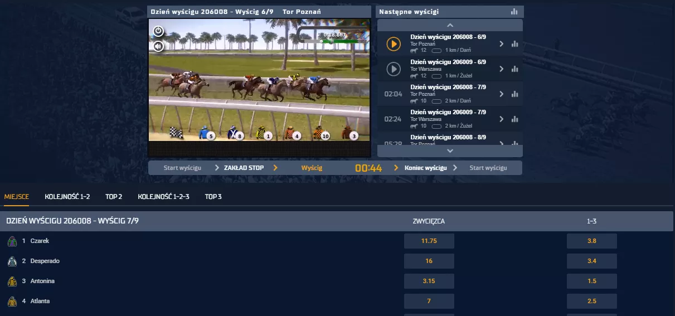Bet on Antonina winner odds 3.15

click(429, 281)
